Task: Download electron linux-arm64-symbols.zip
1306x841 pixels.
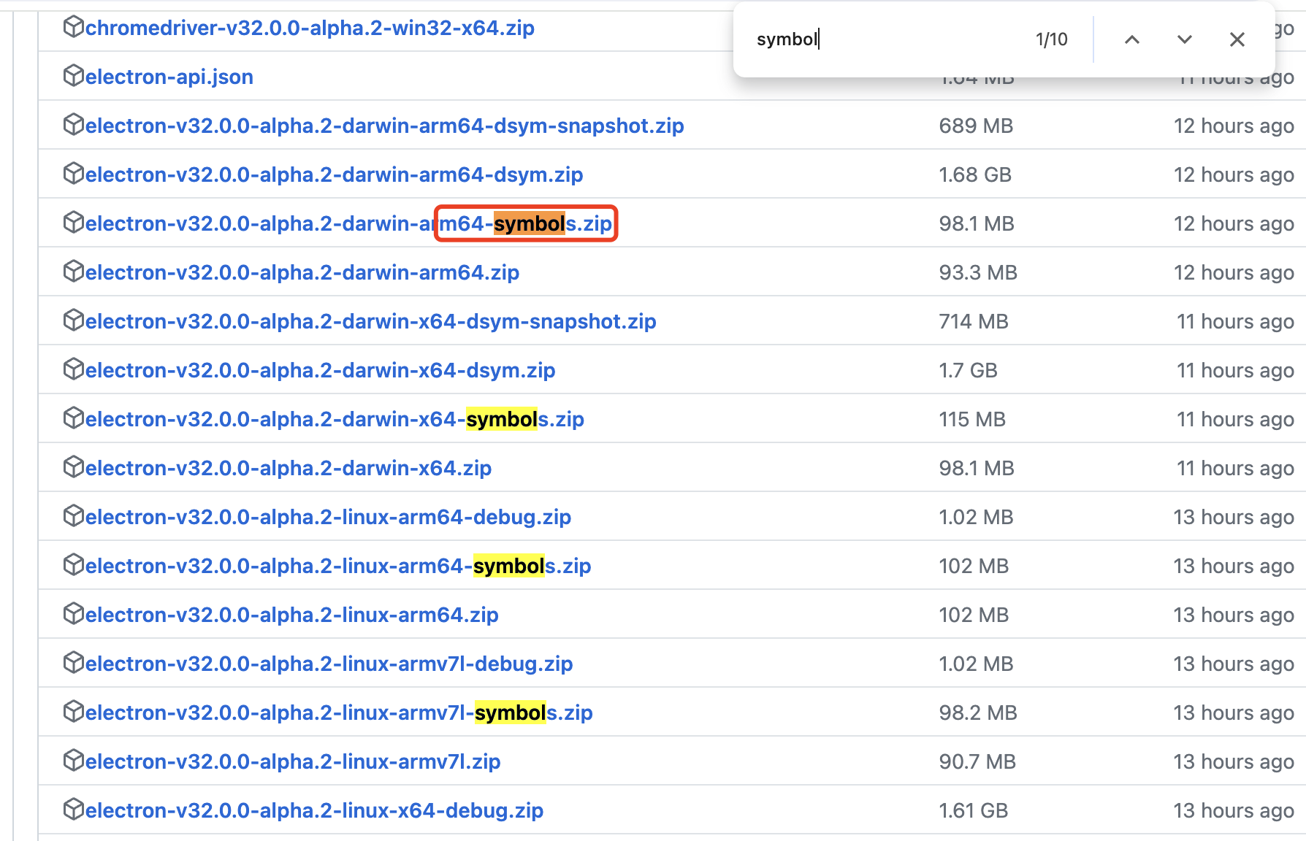Action: pyautogui.click(x=338, y=566)
